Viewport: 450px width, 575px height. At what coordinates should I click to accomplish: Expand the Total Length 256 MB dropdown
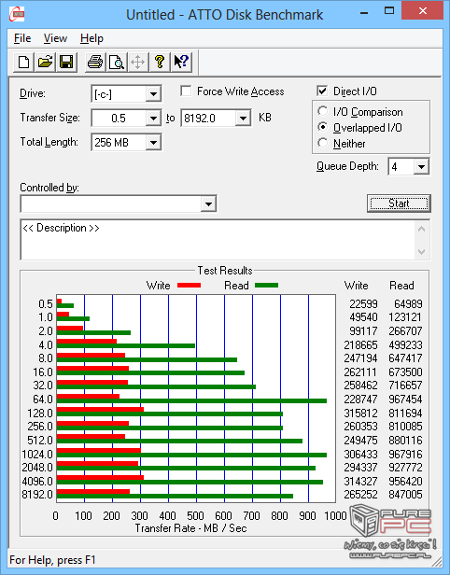tap(153, 142)
